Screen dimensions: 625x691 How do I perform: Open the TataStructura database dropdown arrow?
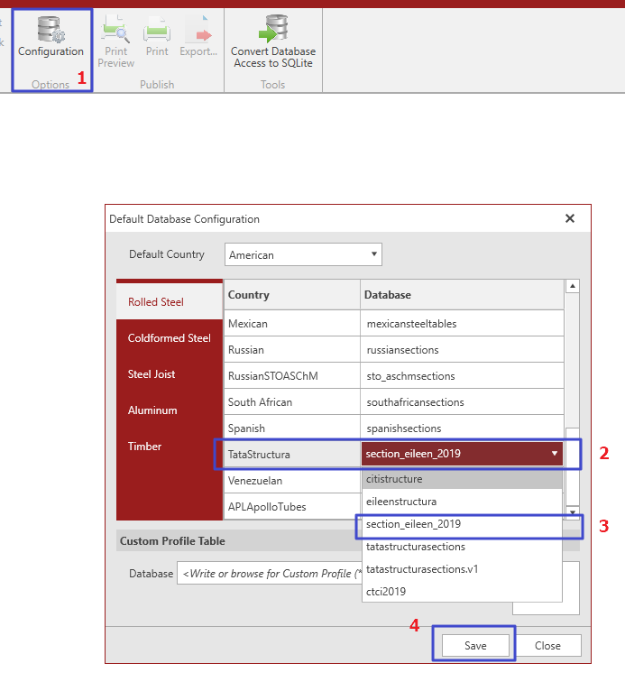(x=554, y=454)
